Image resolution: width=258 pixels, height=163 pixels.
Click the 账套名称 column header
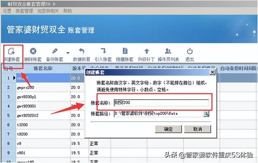[43, 68]
